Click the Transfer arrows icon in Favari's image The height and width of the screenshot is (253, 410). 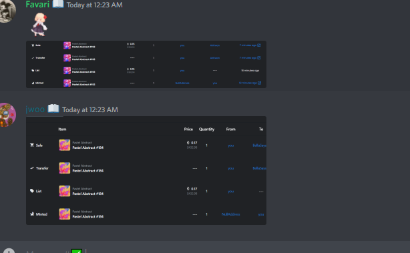point(33,58)
